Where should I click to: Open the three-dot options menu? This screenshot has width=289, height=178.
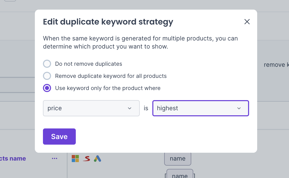[55, 159]
